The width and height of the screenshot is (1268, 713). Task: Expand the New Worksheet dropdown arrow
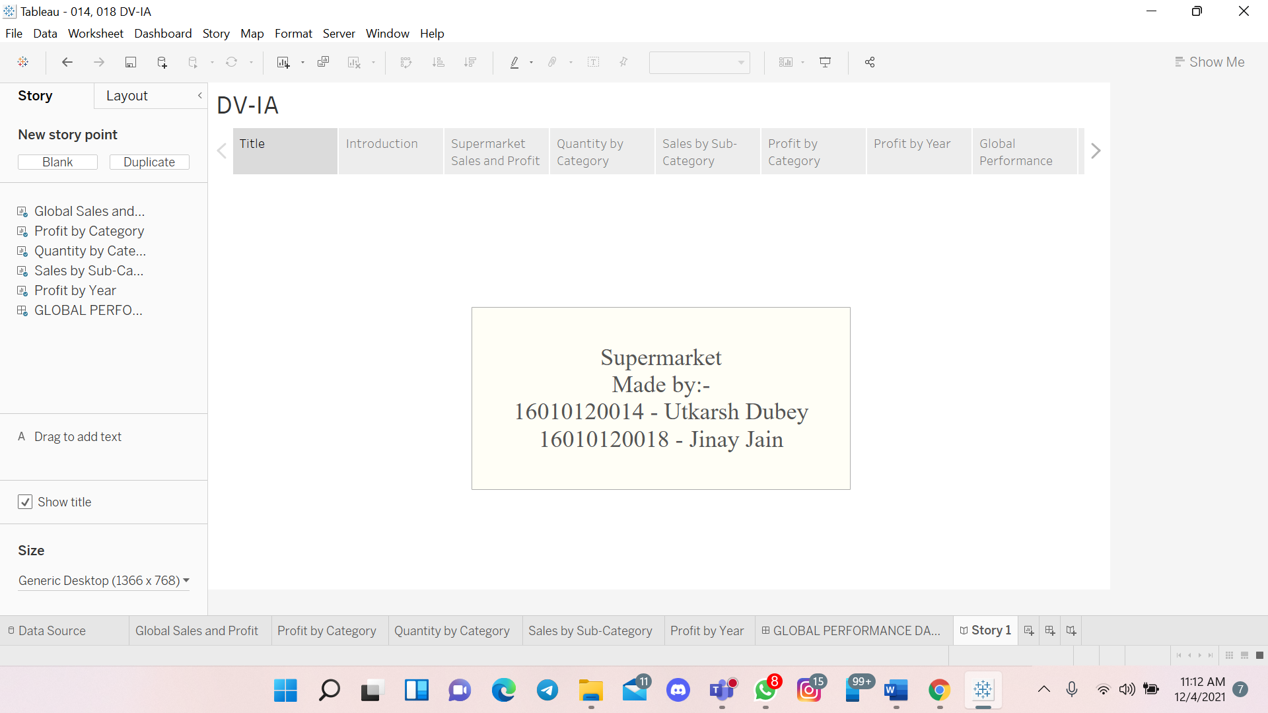[302, 63]
